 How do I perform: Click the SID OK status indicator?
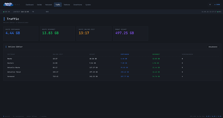[6, 12]
